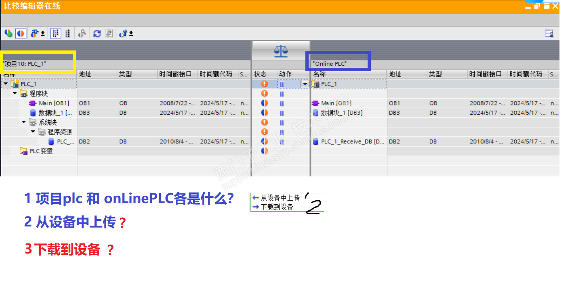Select PLC 变量 folder in left tree

(41, 151)
